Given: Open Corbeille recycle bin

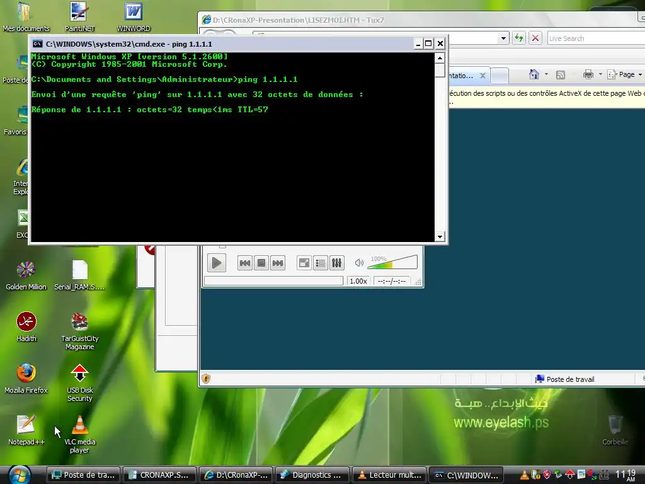Looking at the screenshot, I should coord(615,430).
